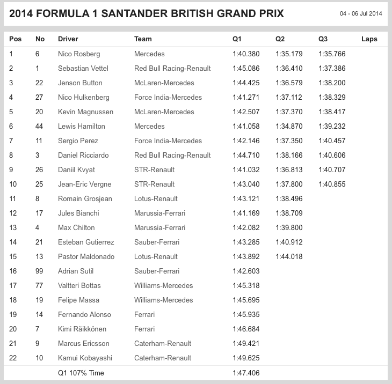Viewport: 392px width, 384px height.
Task: Open Lewis Hamilton's driver entry
Action: (81, 127)
